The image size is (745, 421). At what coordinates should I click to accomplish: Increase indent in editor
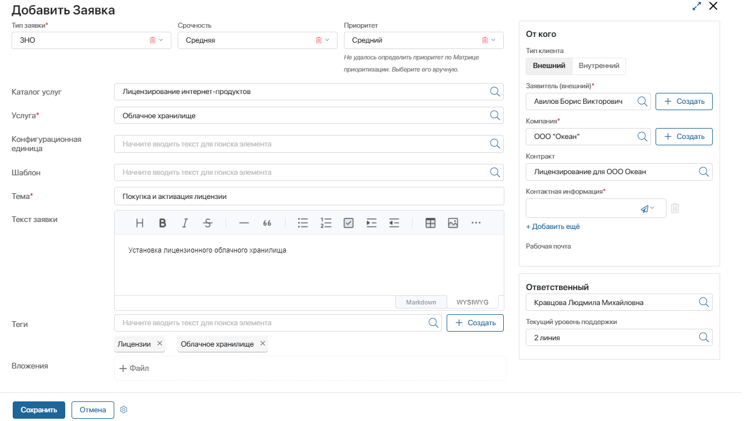click(372, 223)
